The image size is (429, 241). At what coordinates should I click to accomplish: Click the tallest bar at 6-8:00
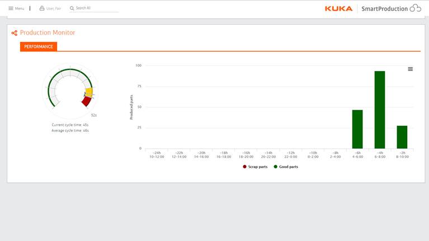coord(380,110)
